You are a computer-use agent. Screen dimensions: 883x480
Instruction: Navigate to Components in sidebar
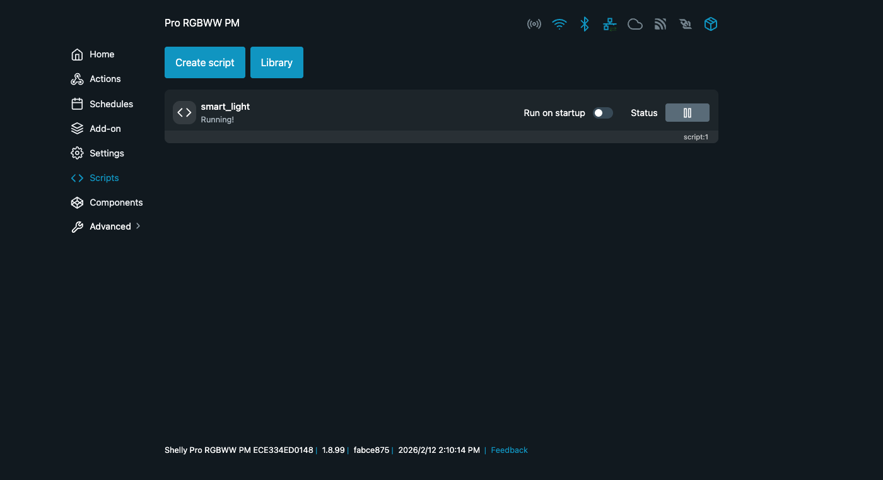click(x=116, y=202)
